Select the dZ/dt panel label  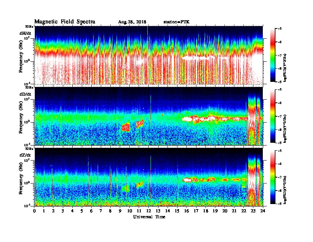25,155
